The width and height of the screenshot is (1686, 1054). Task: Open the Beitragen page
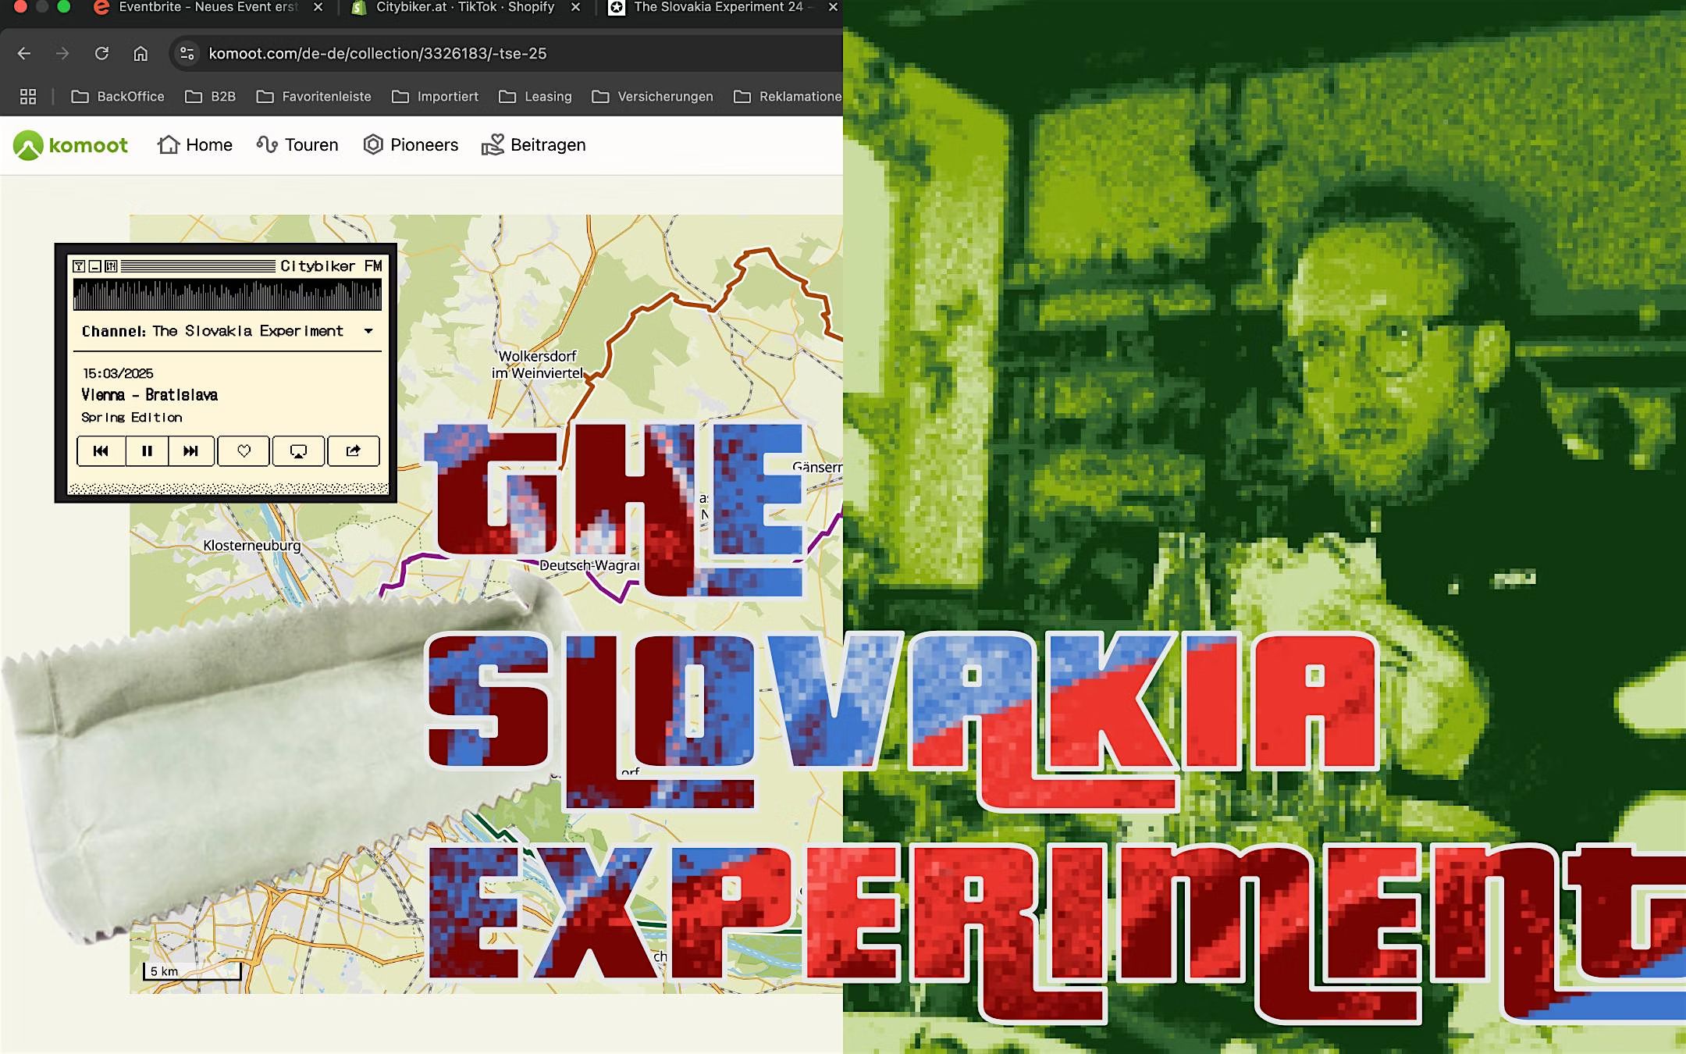coord(534,145)
